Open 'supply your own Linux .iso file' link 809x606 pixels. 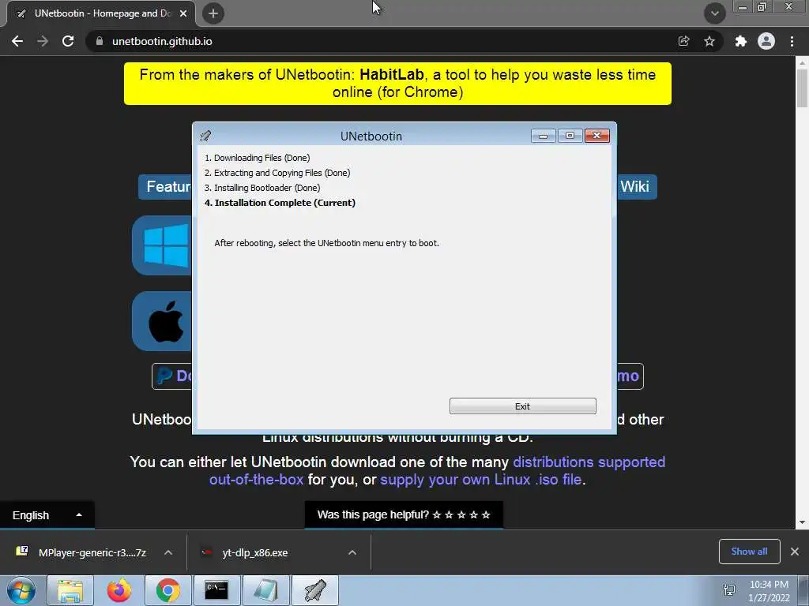pyautogui.click(x=481, y=479)
